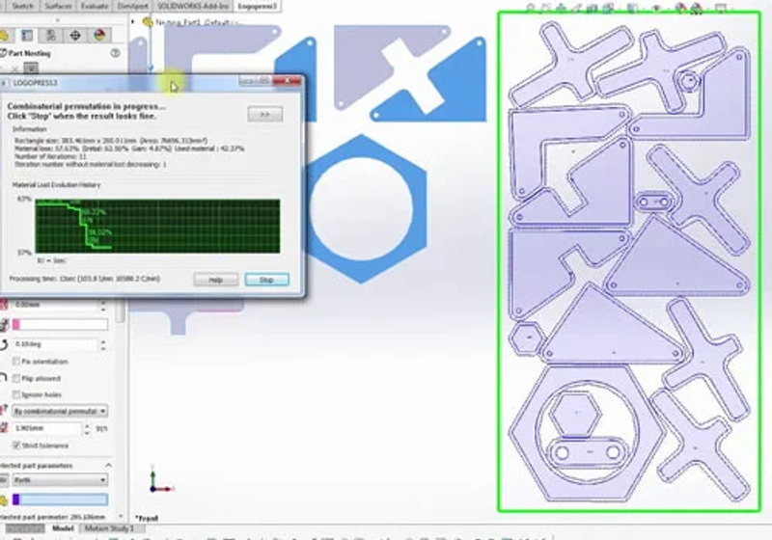Switch to the Logopress3 ribbon tab

(x=257, y=6)
